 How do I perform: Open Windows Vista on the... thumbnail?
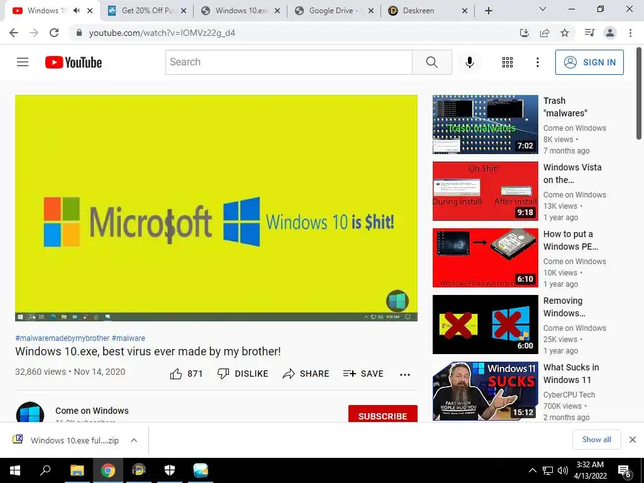485,191
